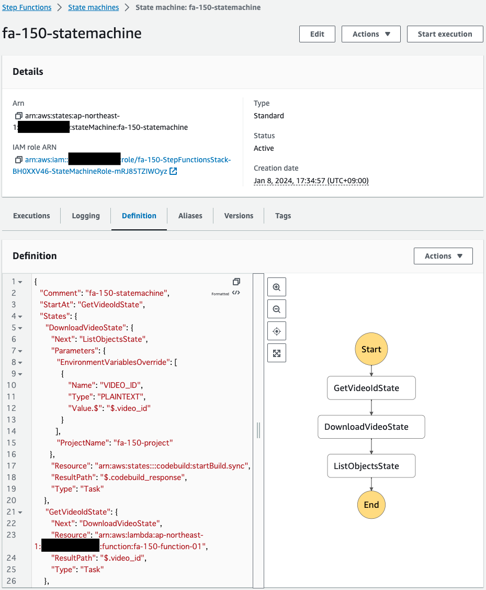This screenshot has height=590, width=486.
Task: Click the panel divider resize handle
Action: pyautogui.click(x=258, y=430)
